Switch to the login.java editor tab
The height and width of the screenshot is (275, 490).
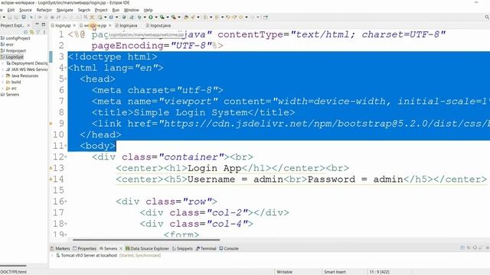[126, 25]
